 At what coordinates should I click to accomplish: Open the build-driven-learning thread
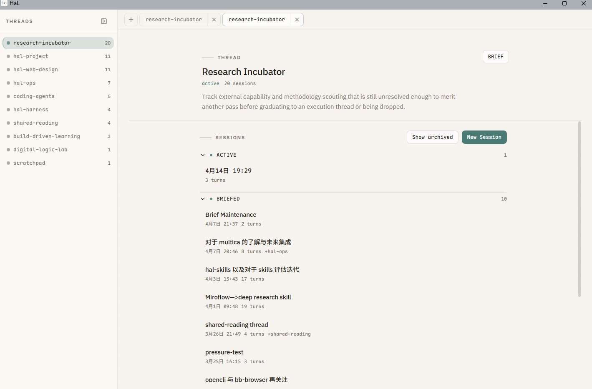coord(58,136)
